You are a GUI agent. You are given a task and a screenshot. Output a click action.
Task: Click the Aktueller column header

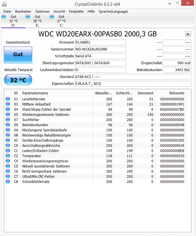[x=104, y=93]
